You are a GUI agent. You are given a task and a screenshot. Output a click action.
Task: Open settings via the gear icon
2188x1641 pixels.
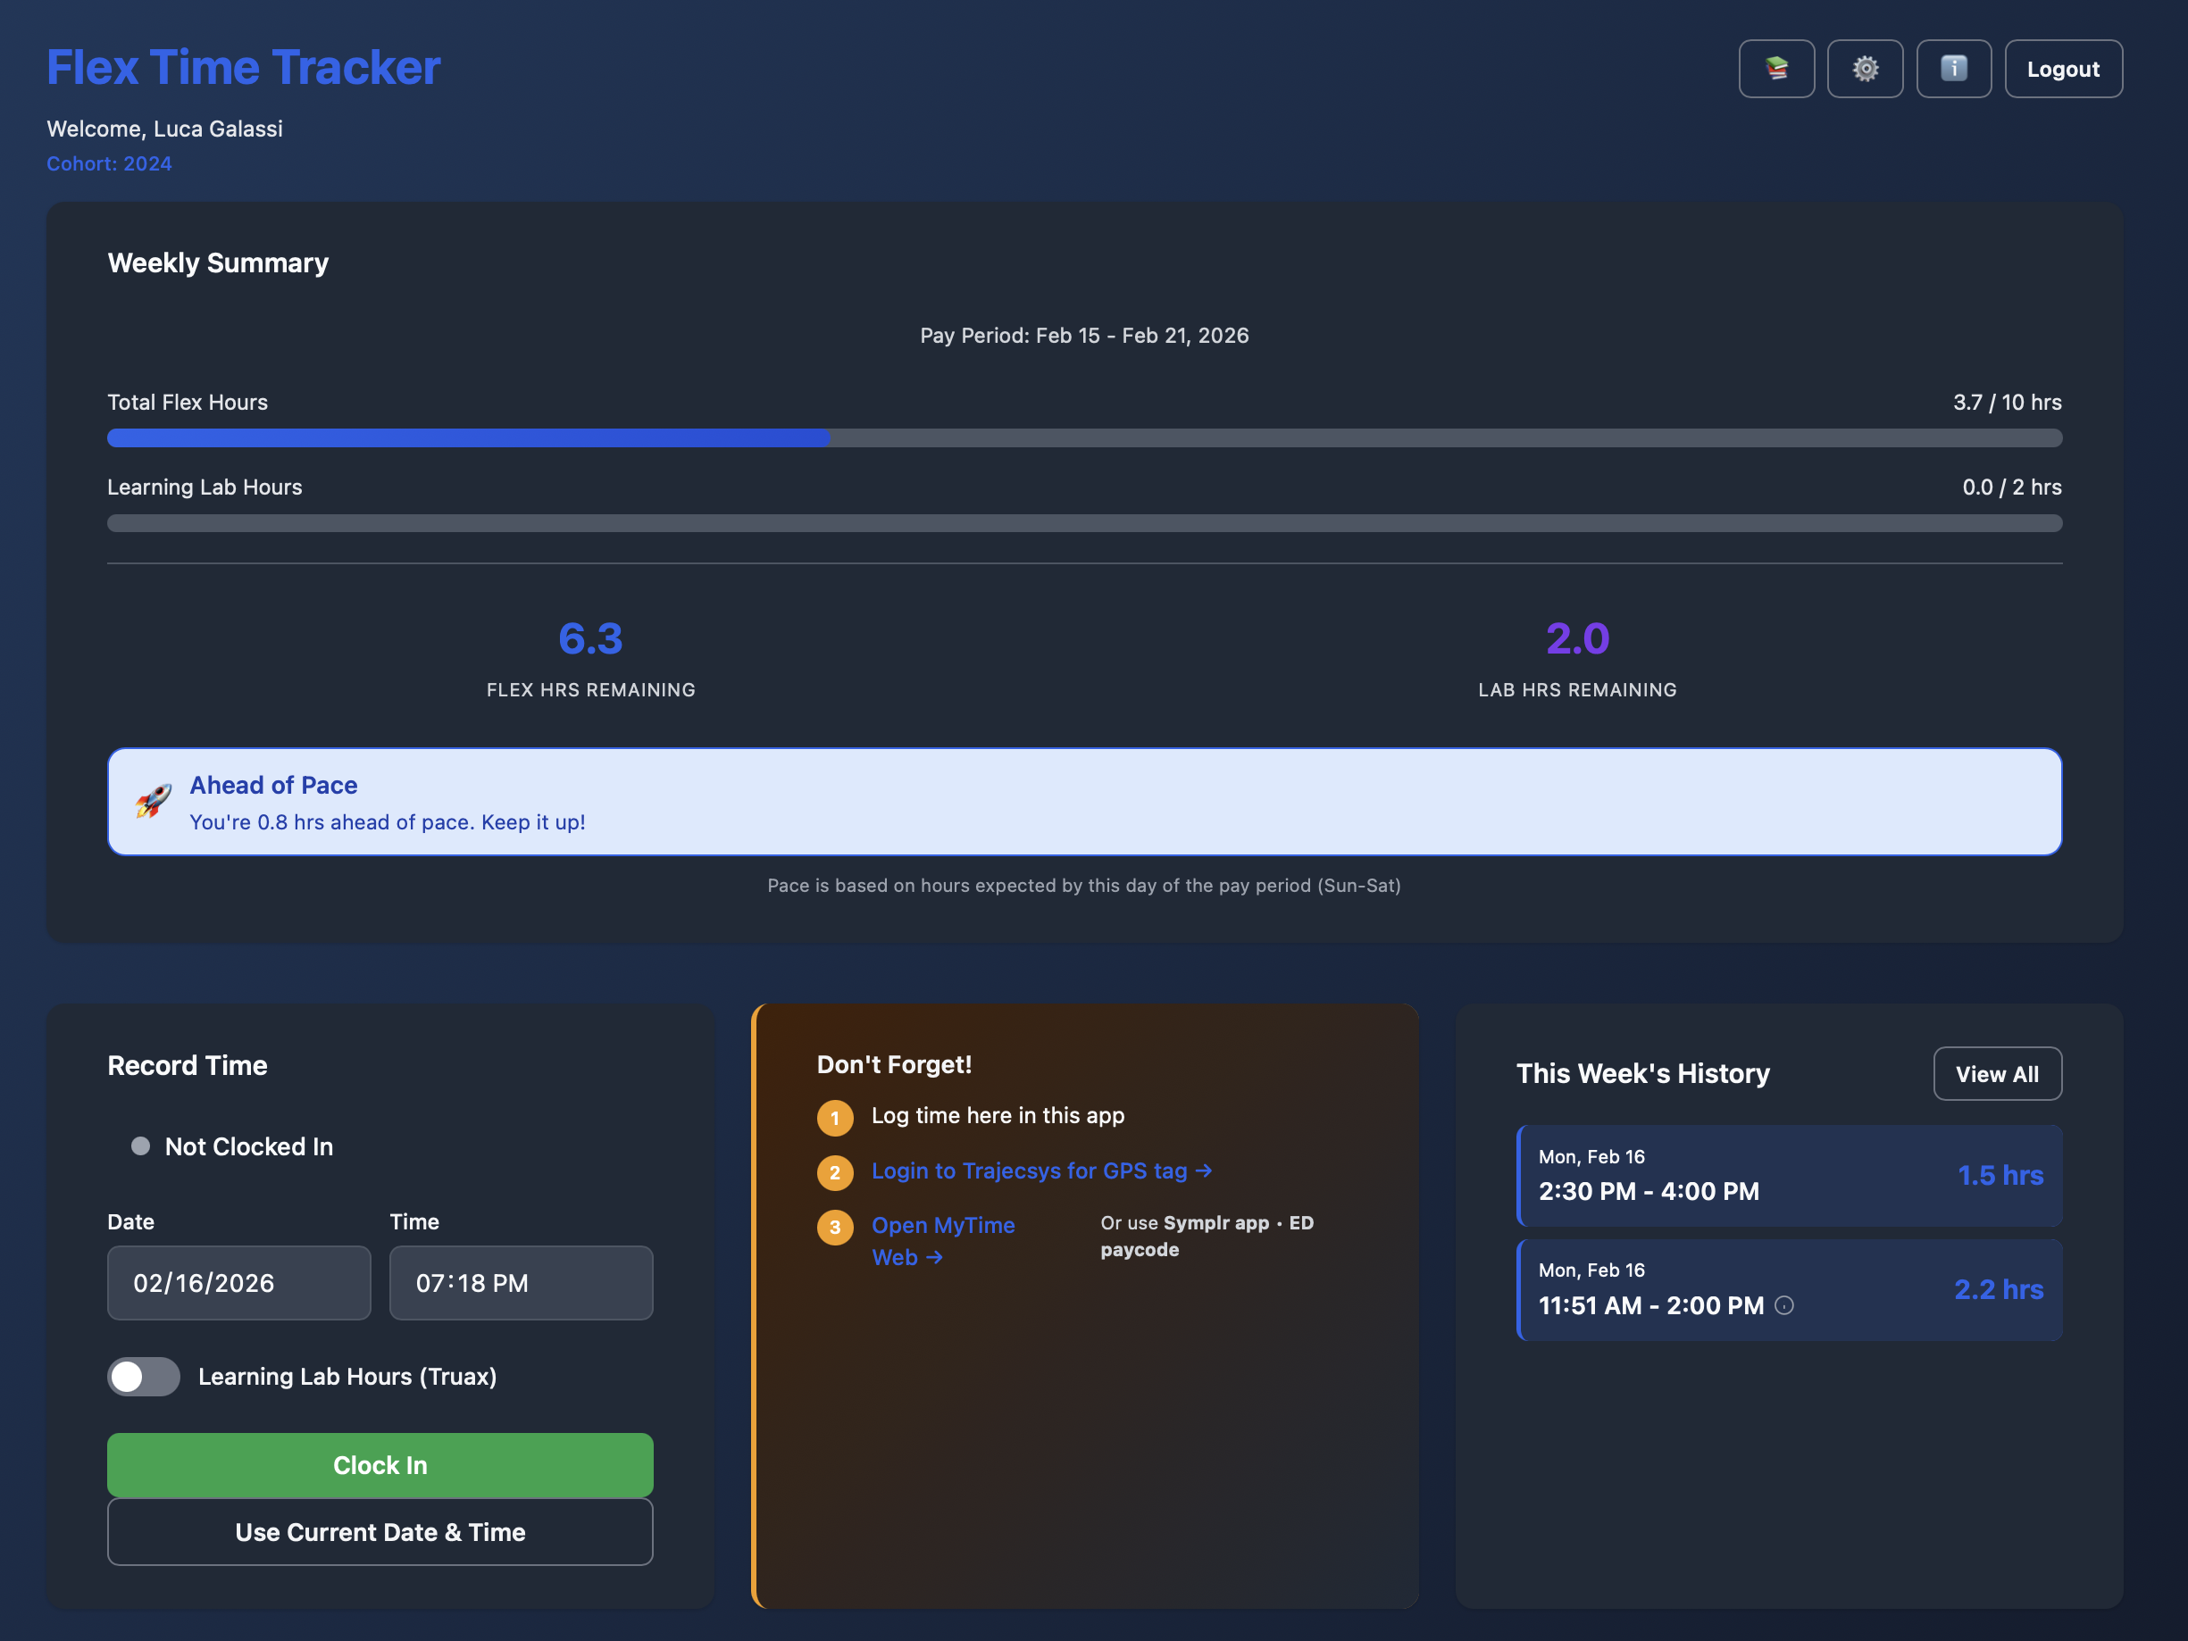1866,68
